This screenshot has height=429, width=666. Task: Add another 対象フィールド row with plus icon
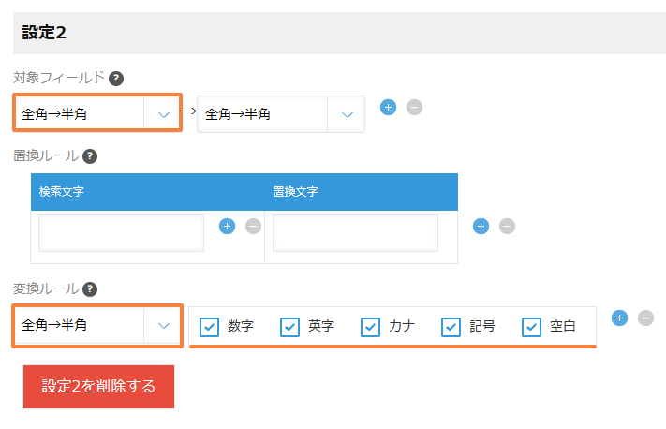(388, 107)
